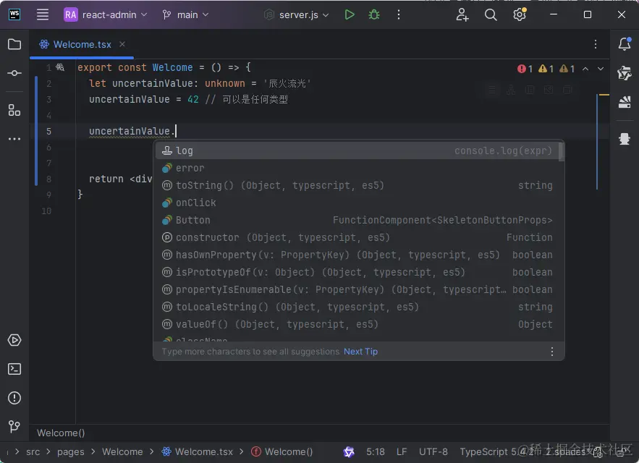The width and height of the screenshot is (639, 463).
Task: Change the LF line separator
Action: 402,451
